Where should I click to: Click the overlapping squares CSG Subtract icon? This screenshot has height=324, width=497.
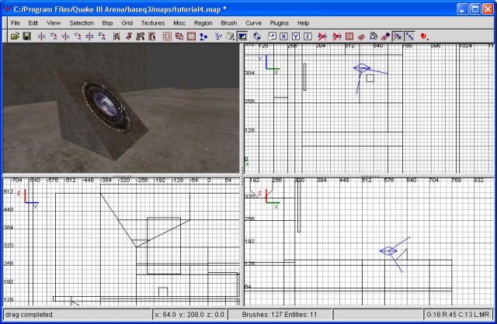point(179,36)
